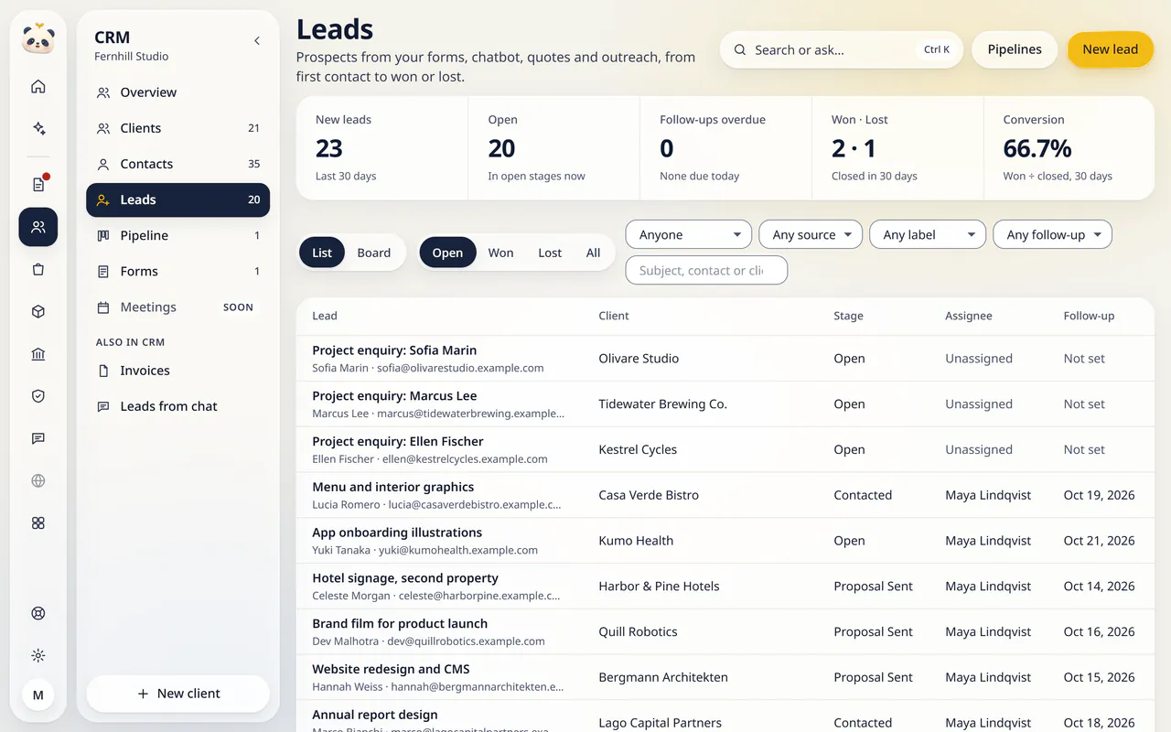Select the CRM people icon in rail
The image size is (1171, 732).
pyautogui.click(x=38, y=227)
